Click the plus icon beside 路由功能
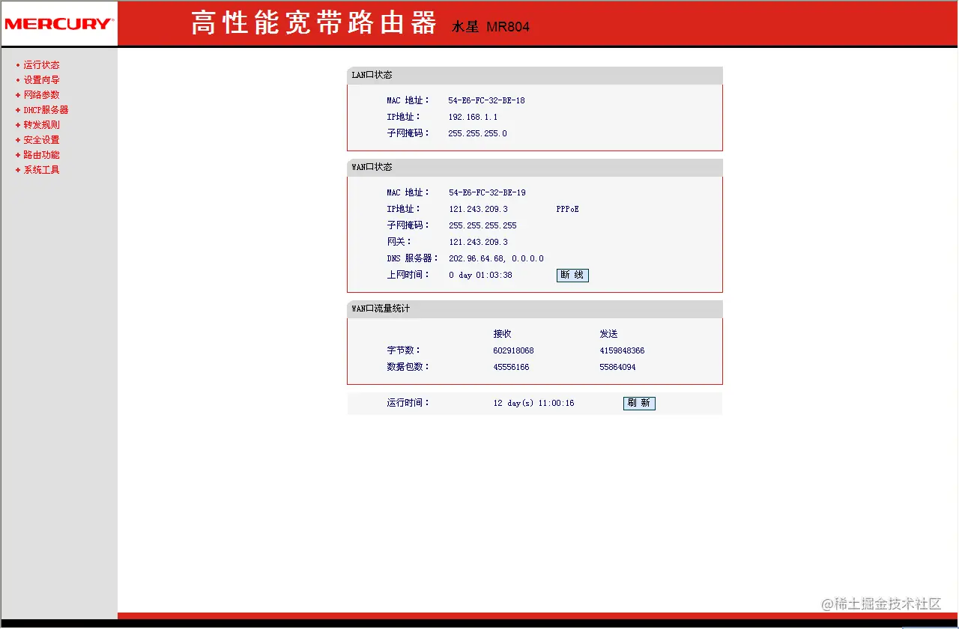This screenshot has height=629, width=959. (x=18, y=154)
